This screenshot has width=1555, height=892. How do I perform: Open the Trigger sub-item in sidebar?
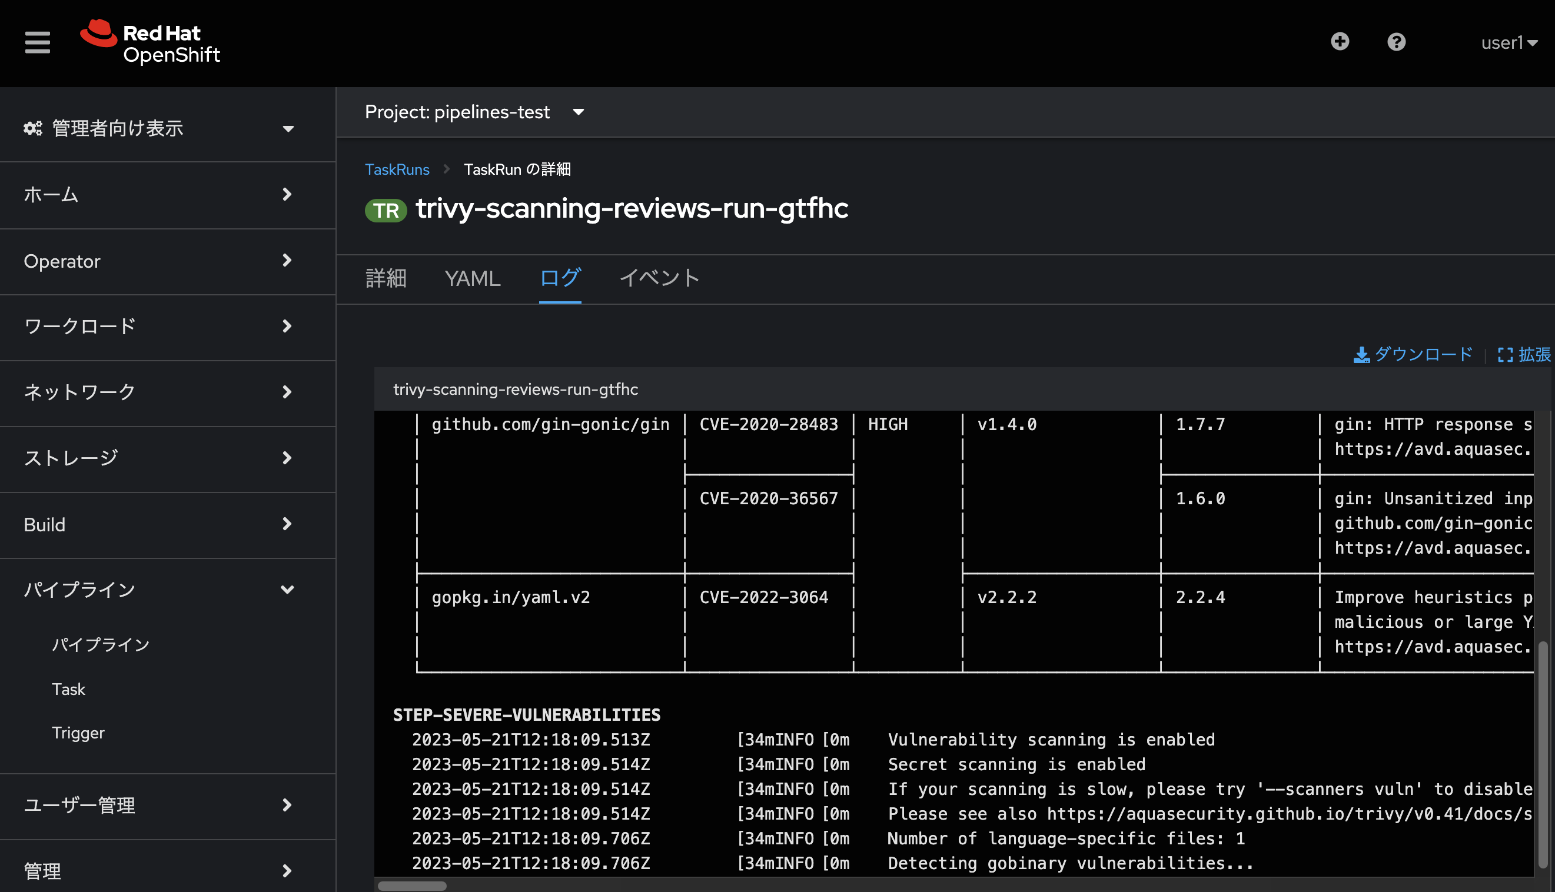tap(78, 733)
